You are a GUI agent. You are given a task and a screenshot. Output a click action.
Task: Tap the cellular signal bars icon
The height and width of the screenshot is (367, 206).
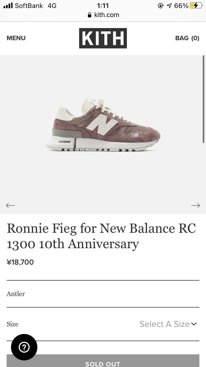8,6
